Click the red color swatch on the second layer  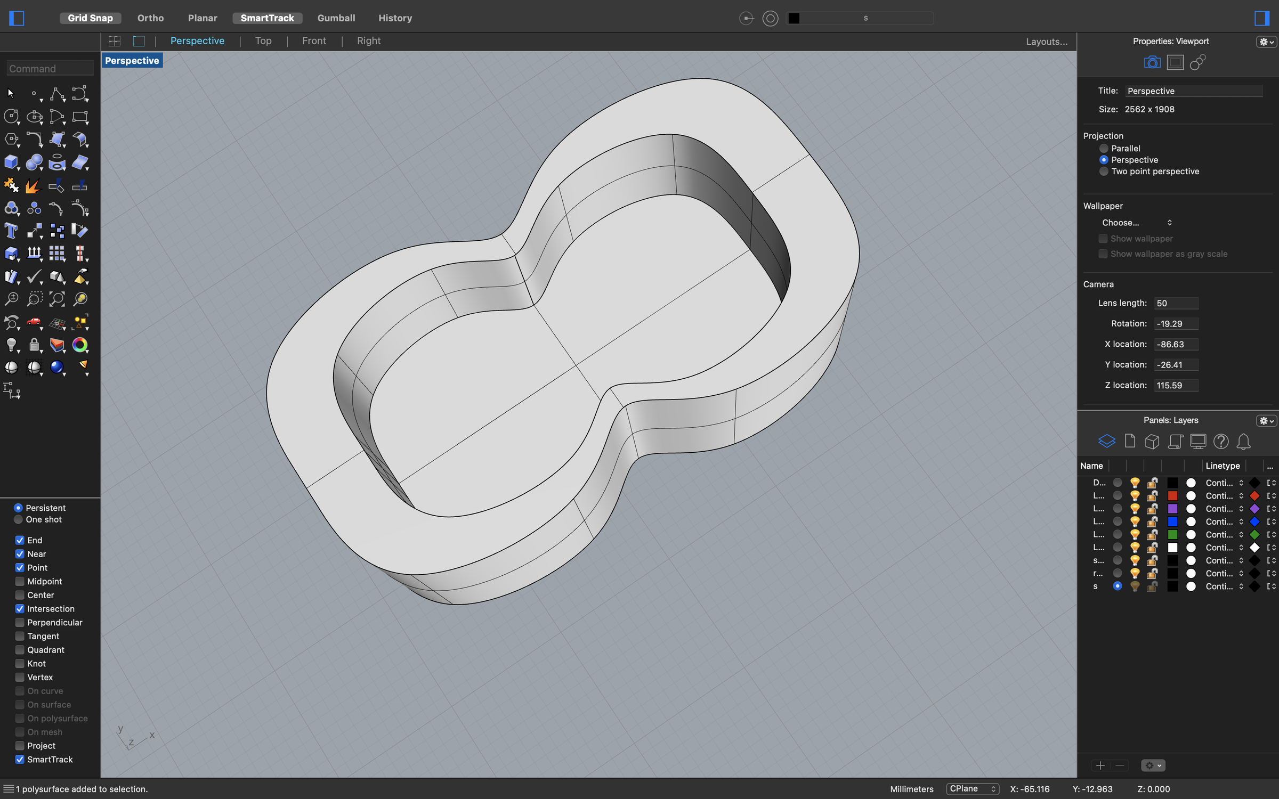point(1172,495)
